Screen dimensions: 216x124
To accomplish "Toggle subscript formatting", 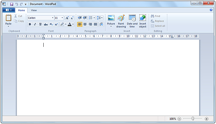I will (x=51, y=24).
